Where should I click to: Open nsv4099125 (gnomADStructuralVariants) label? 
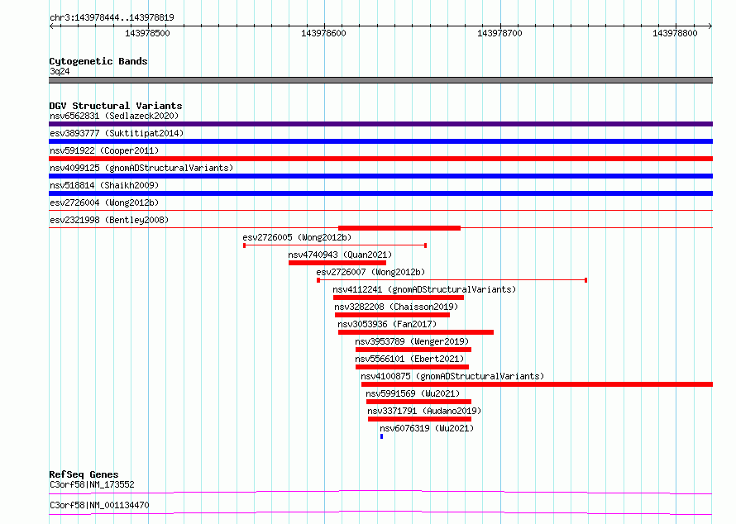(x=141, y=168)
